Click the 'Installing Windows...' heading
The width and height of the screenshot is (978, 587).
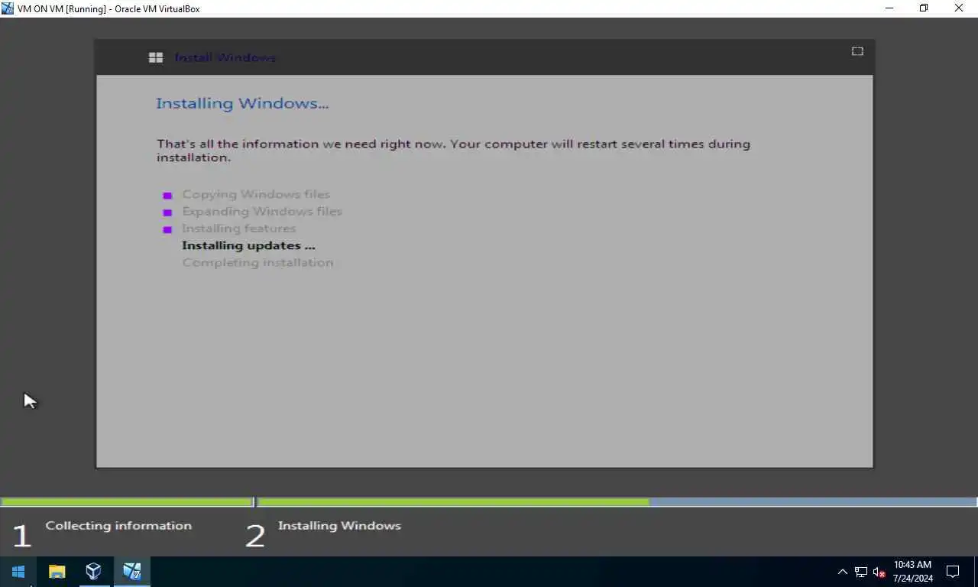[242, 103]
